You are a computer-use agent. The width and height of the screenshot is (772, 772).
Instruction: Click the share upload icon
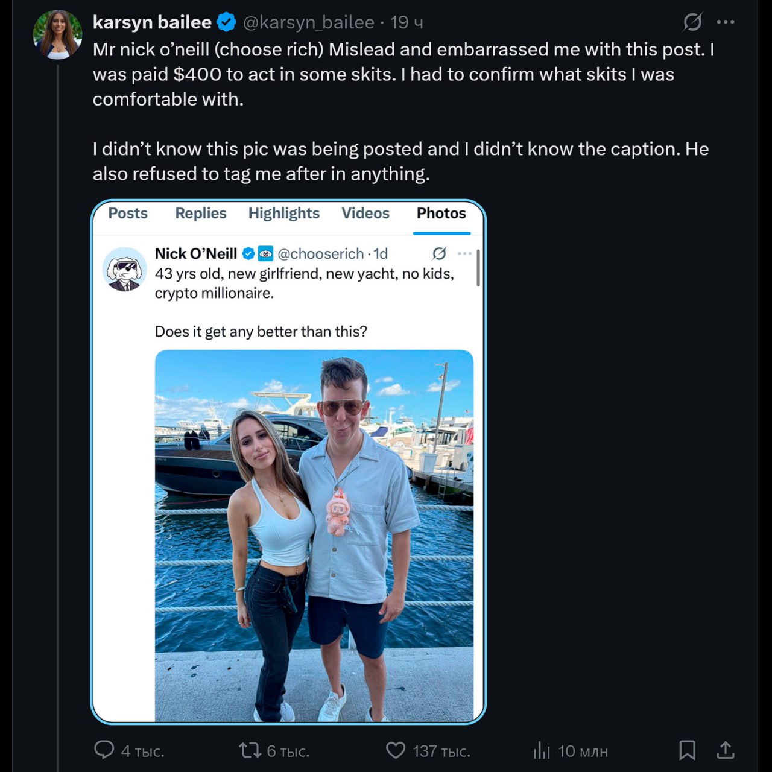tap(725, 750)
